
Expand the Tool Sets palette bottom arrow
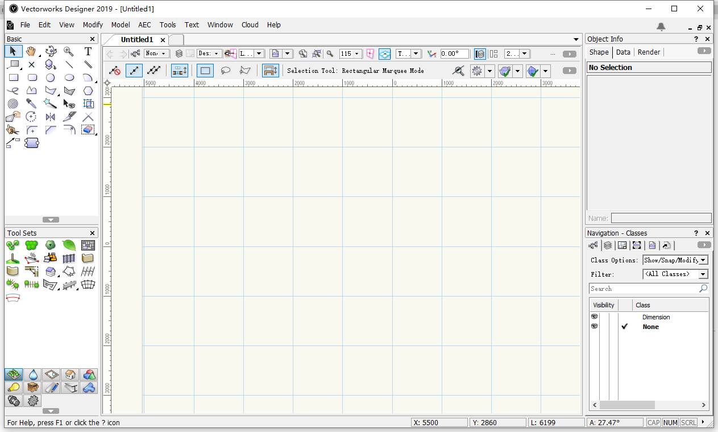51,411
